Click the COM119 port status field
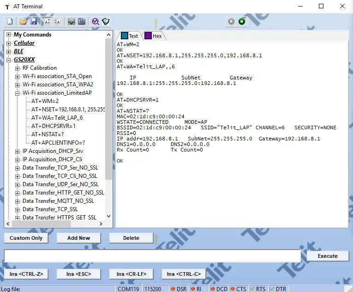This screenshot has width=353, height=292. coord(129,289)
